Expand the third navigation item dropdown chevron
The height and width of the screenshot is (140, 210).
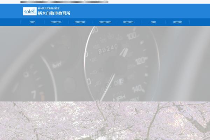(86, 22)
